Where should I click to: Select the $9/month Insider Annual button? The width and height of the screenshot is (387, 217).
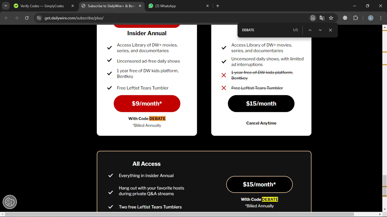[x=147, y=103]
